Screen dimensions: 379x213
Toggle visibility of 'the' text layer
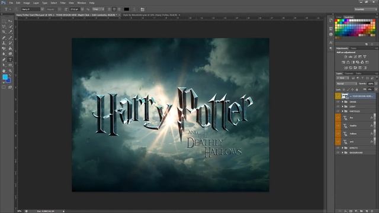pyautogui.click(x=338, y=118)
